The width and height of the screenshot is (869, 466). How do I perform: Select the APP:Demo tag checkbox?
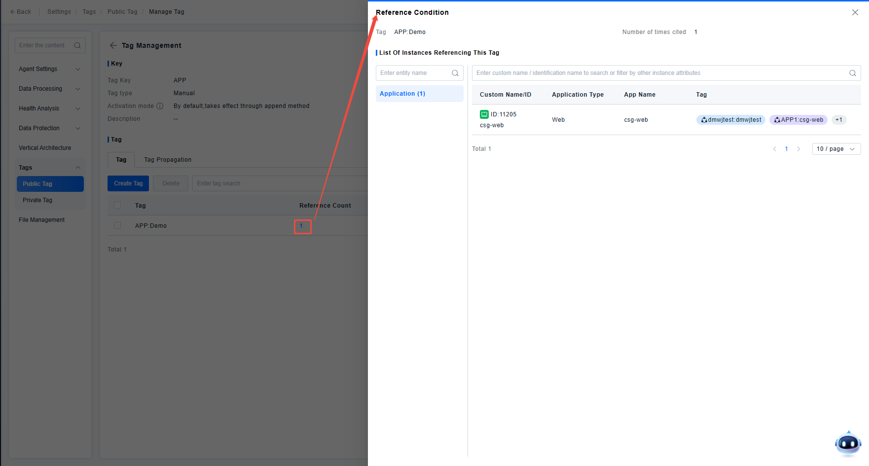pyautogui.click(x=117, y=225)
